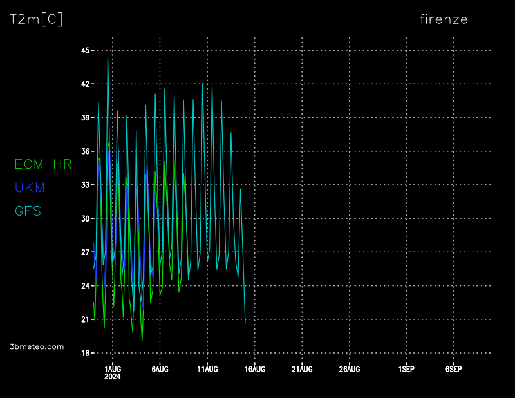The width and height of the screenshot is (515, 398).
Task: Select the firenze location label
Action: [444, 19]
